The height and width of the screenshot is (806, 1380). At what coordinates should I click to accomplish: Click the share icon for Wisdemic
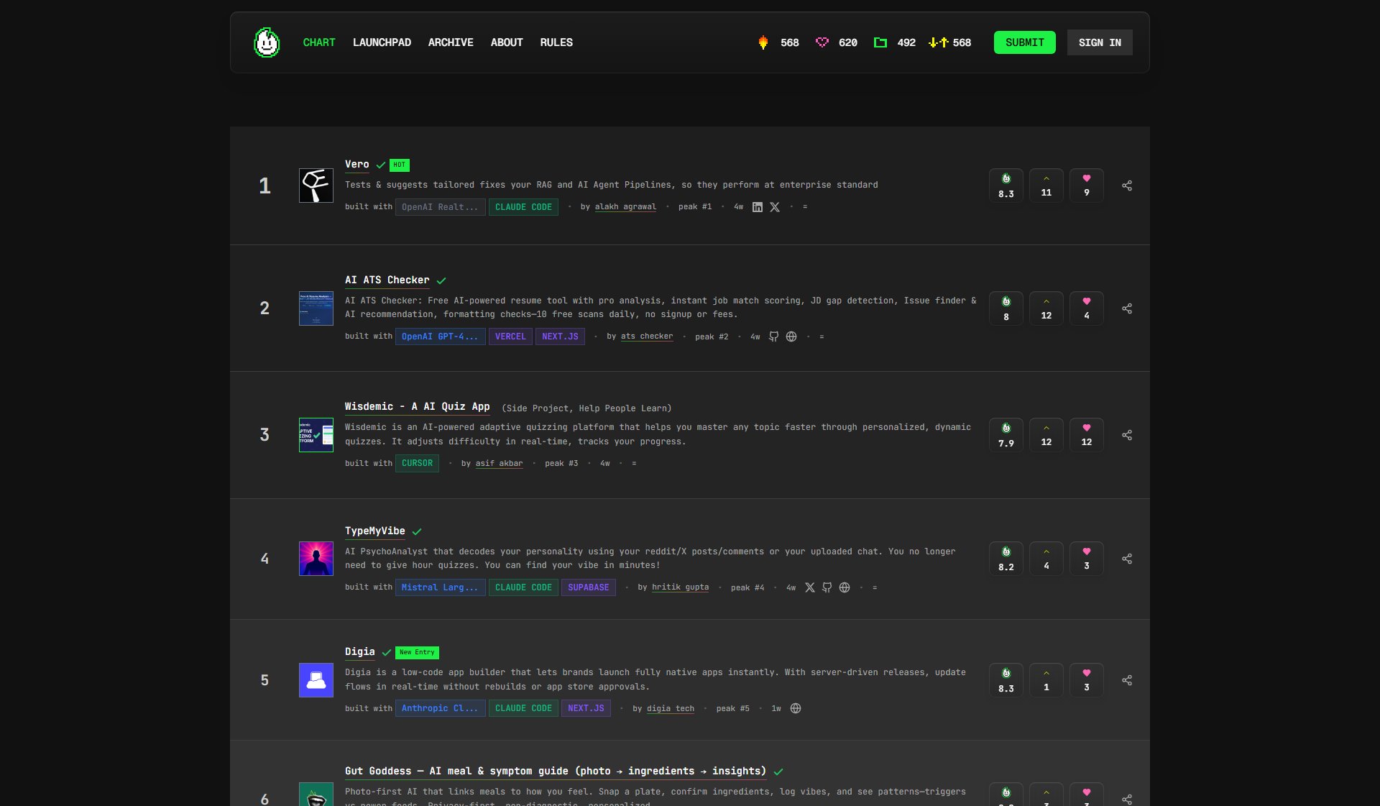1126,435
